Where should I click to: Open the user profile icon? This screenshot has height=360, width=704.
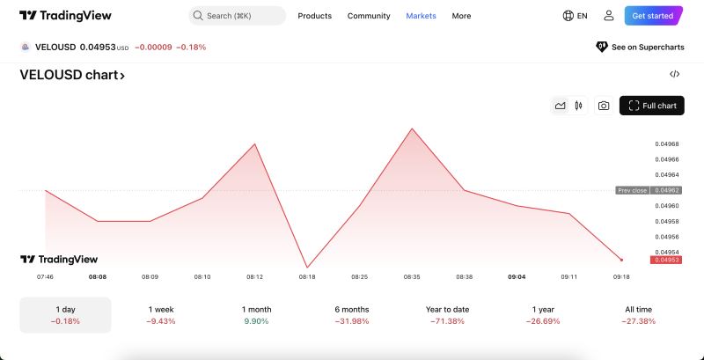pyautogui.click(x=608, y=16)
